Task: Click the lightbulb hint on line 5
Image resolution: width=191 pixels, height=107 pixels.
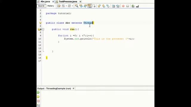Action: [40, 23]
